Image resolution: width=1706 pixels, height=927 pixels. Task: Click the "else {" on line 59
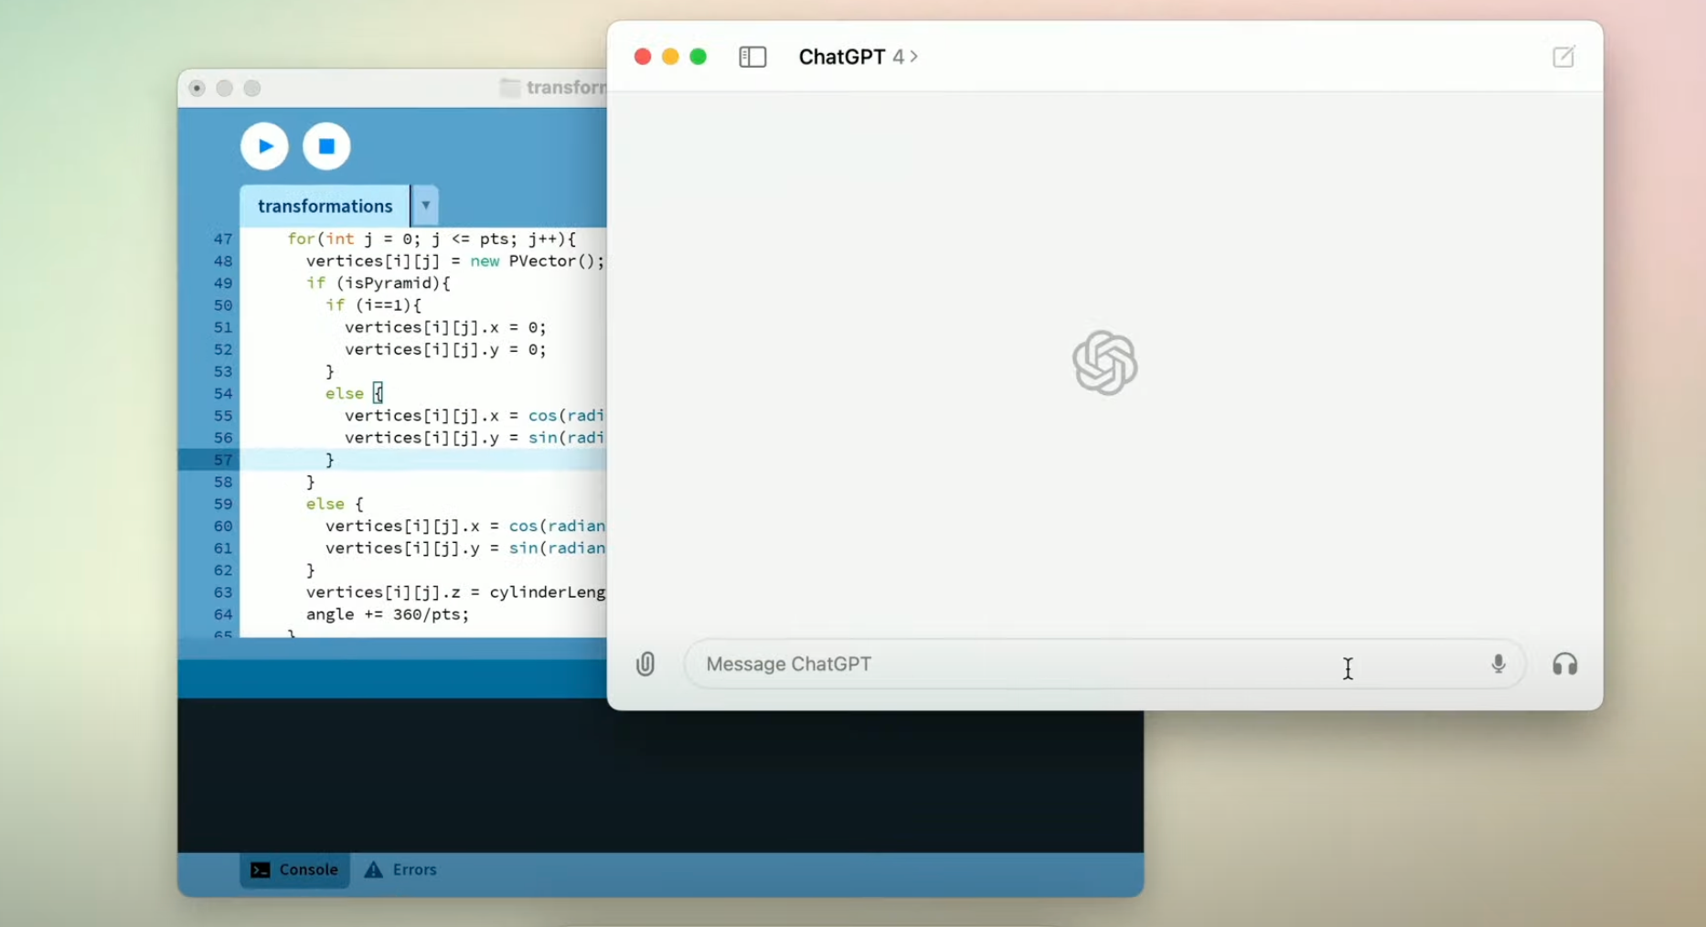point(335,504)
